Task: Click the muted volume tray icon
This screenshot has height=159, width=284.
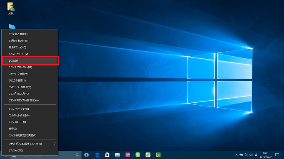Action: pos(251,155)
